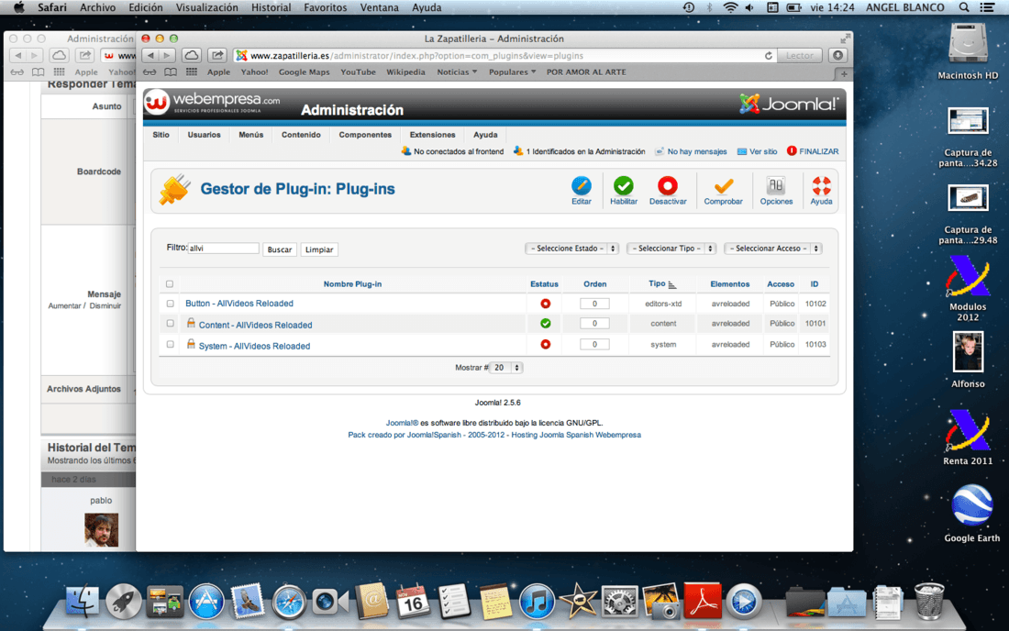Click Safari back button in front window
Image resolution: width=1009 pixels, height=631 pixels.
point(150,55)
